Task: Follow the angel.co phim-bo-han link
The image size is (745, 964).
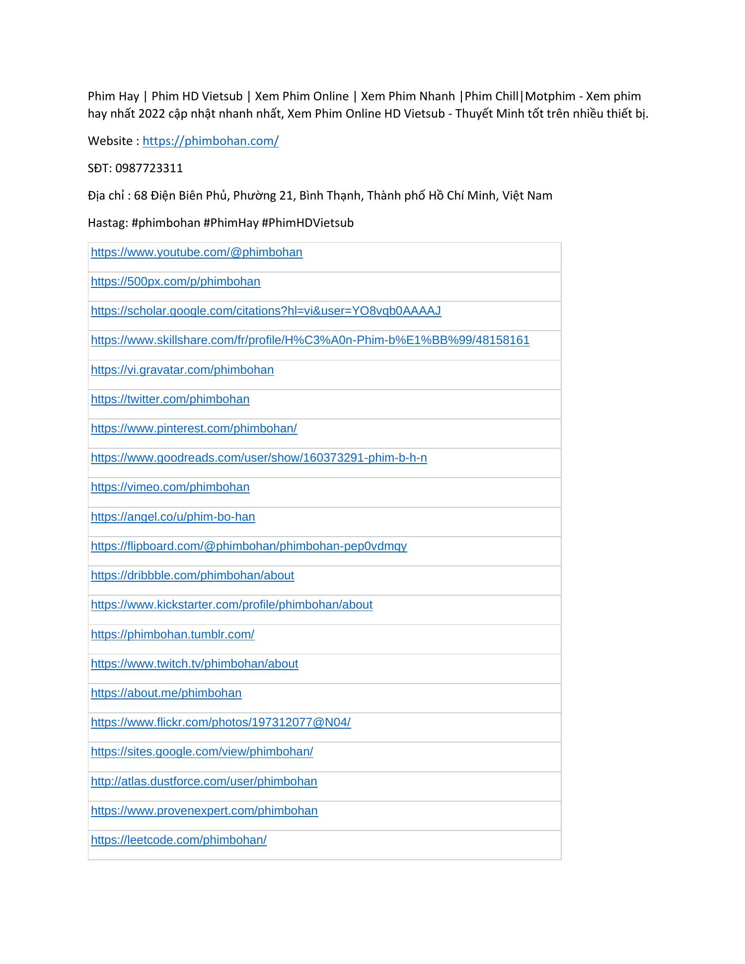Action: coord(173,517)
